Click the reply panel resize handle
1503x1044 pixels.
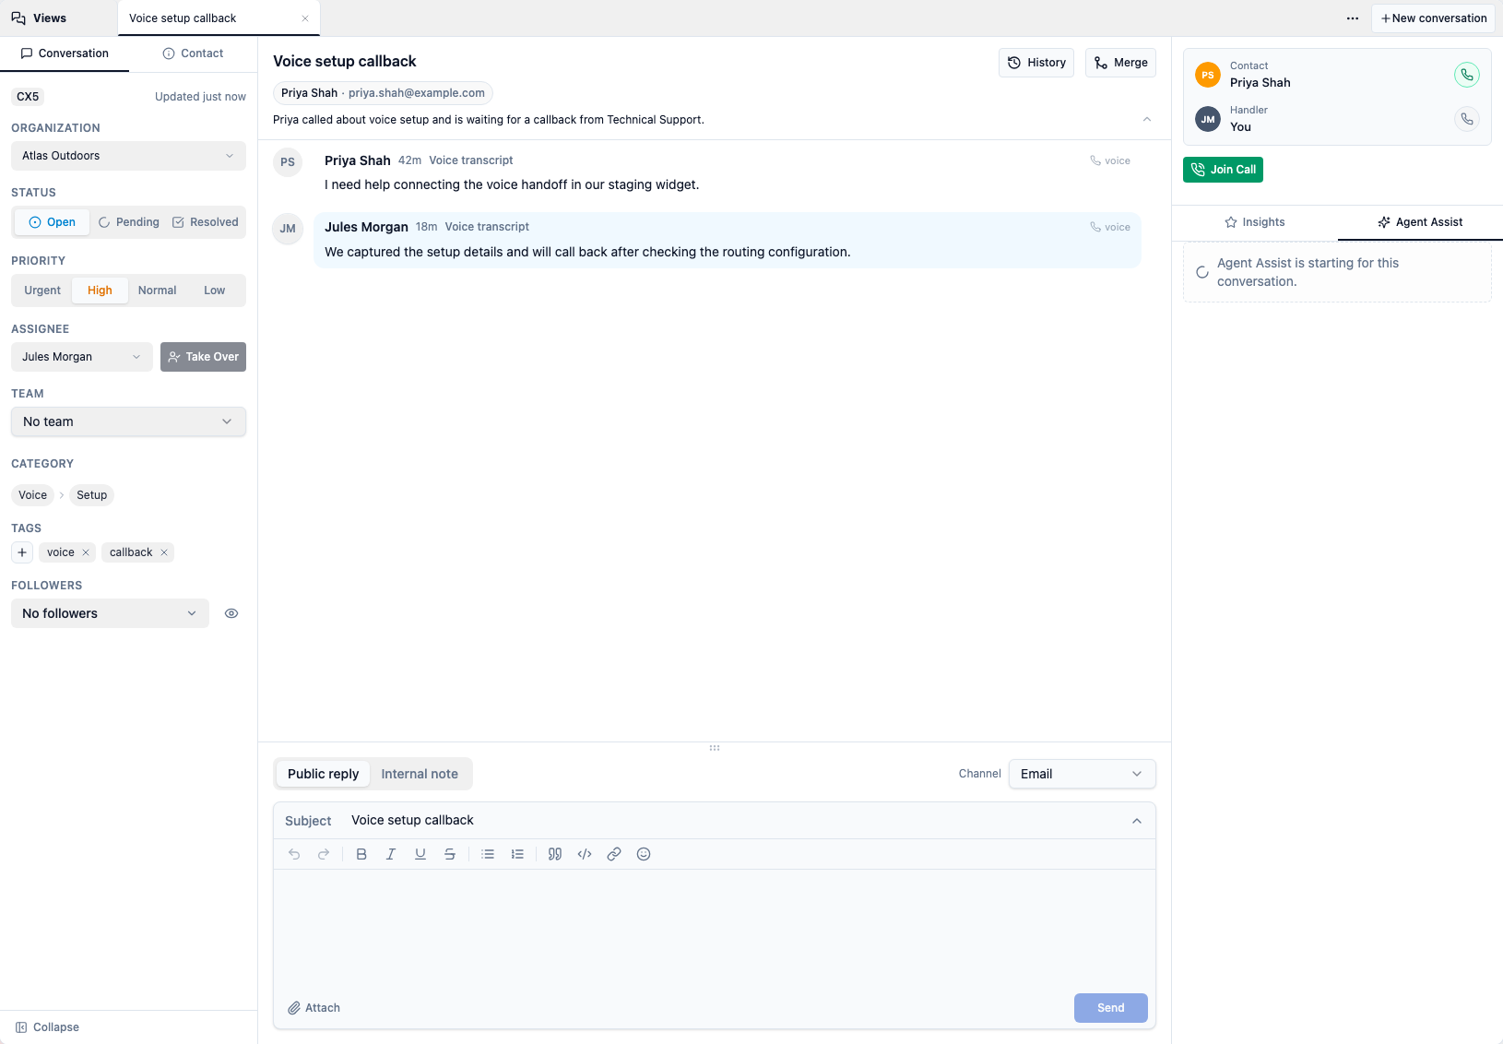(x=715, y=748)
